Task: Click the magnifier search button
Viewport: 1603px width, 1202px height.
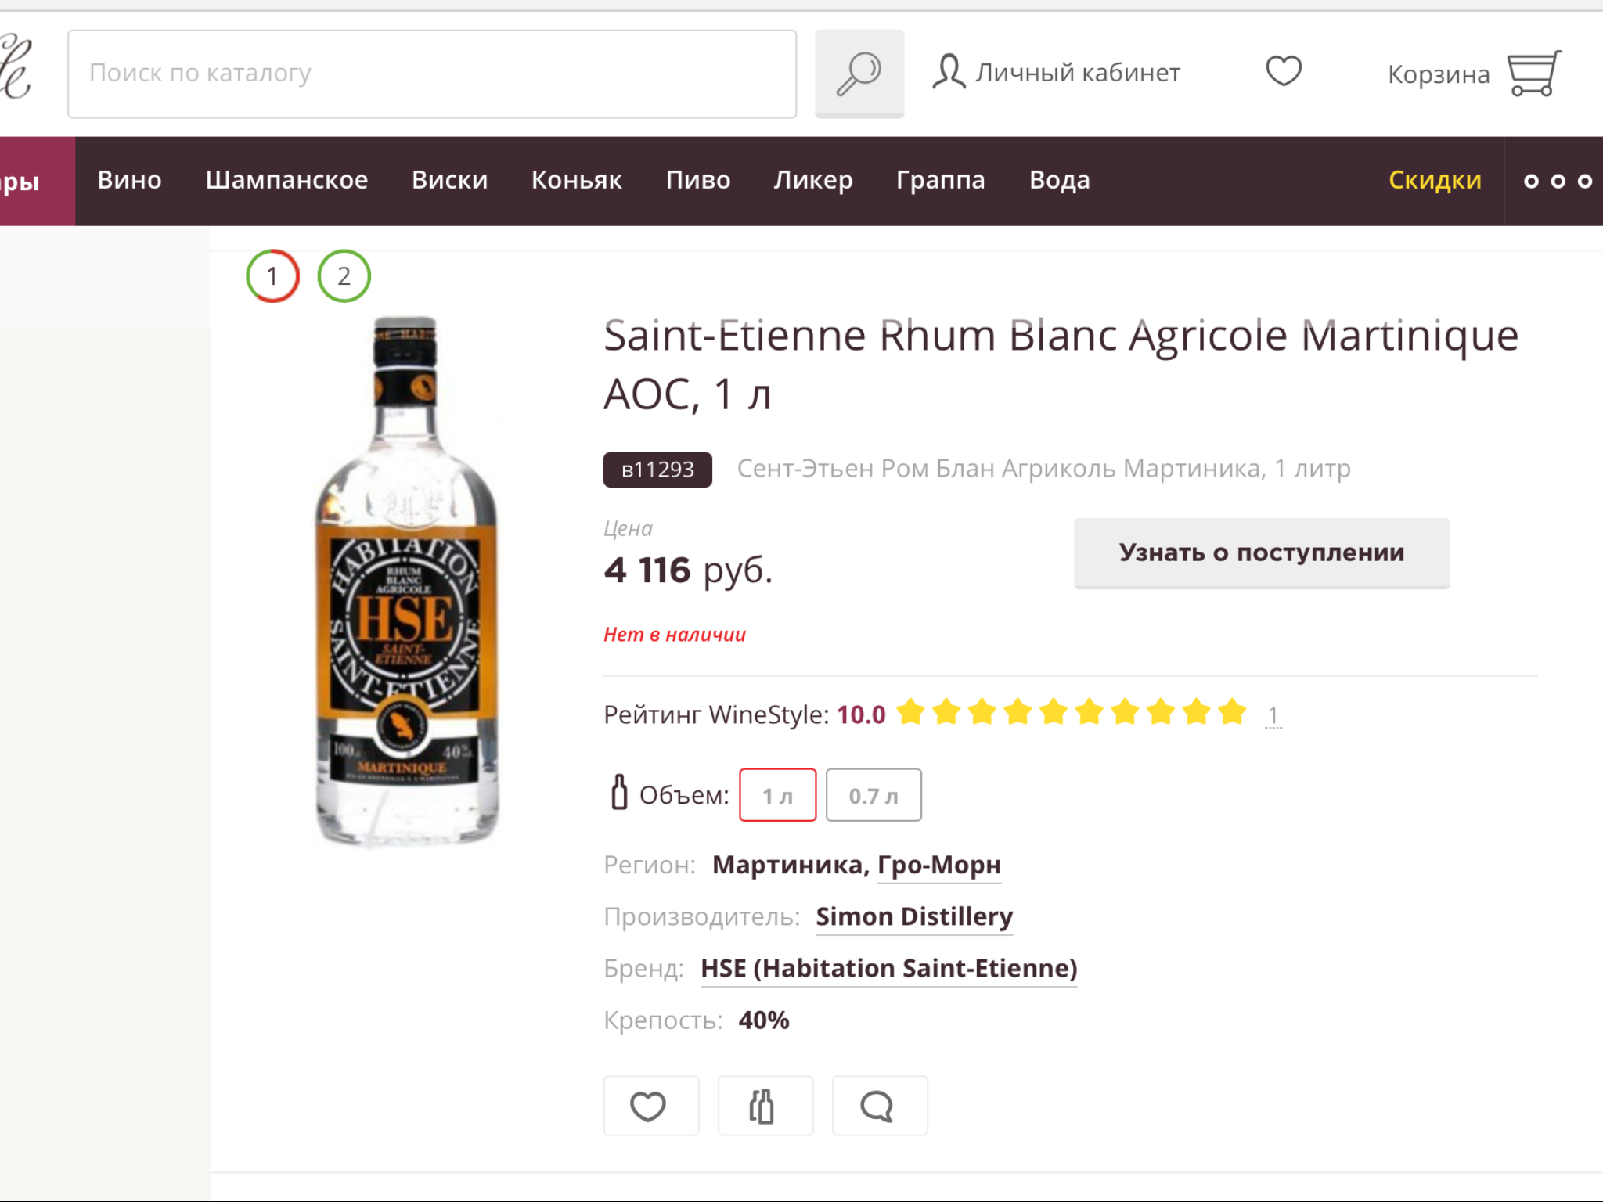Action: [859, 74]
